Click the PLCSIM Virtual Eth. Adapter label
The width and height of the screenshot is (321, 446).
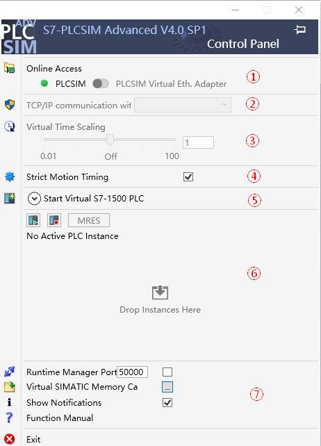click(x=172, y=84)
